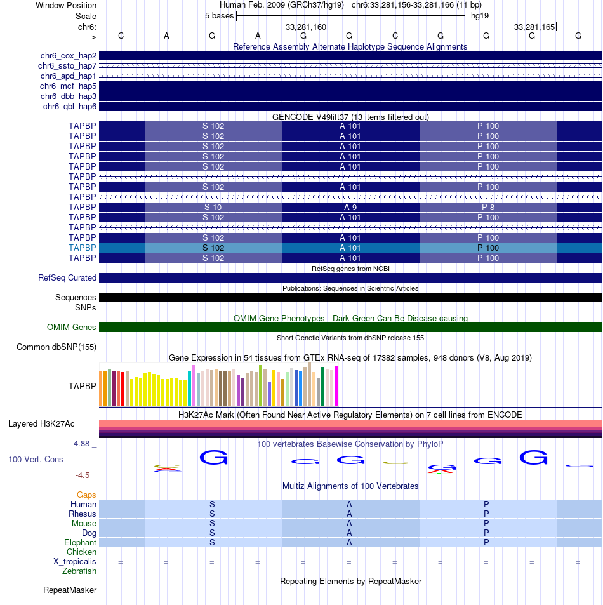
Task: Click the pink Layered H3K27Ac signal band
Action: 350,423
